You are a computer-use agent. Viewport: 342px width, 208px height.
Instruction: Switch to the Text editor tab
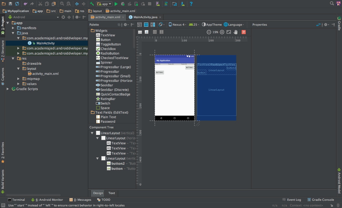(x=112, y=193)
